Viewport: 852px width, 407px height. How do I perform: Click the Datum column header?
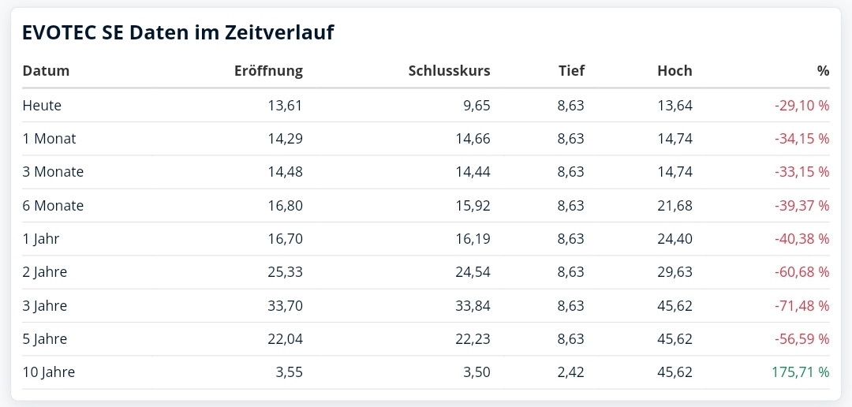46,71
